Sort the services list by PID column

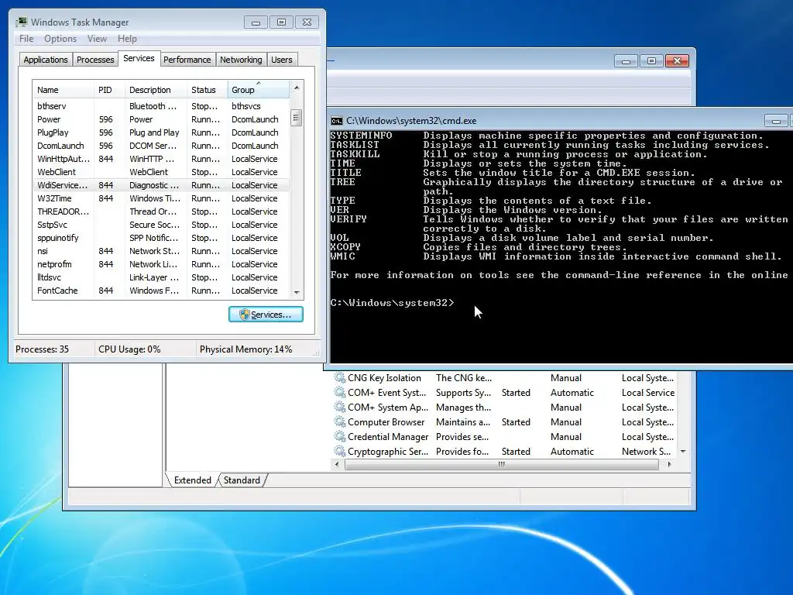click(109, 90)
